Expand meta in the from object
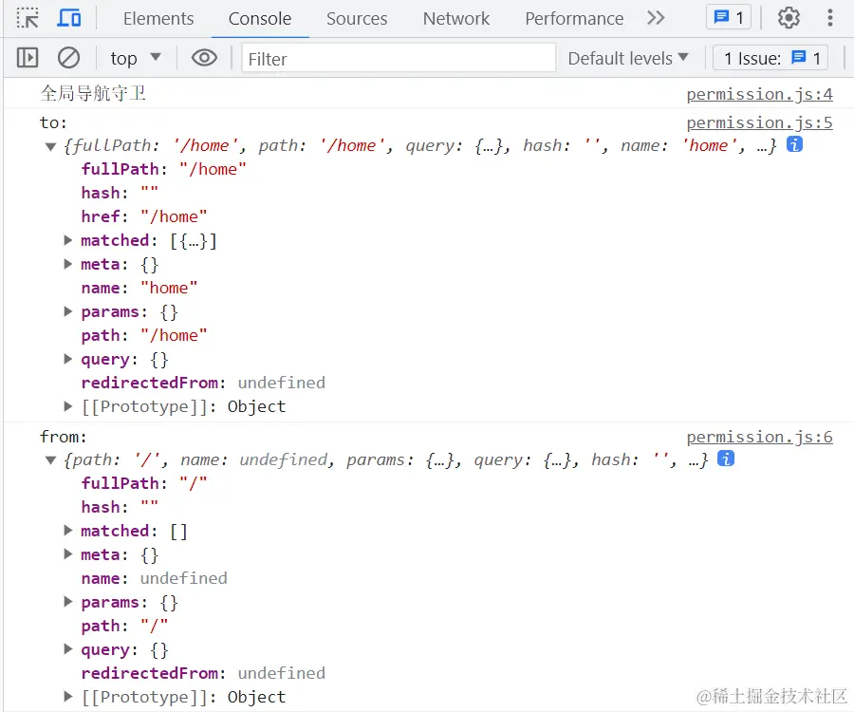Screen dimensions: 854x712 [68, 554]
